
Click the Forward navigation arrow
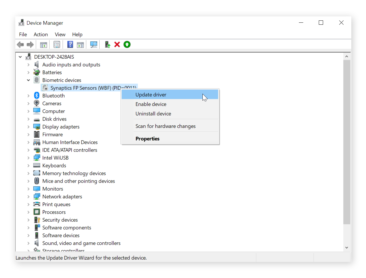tap(30, 44)
